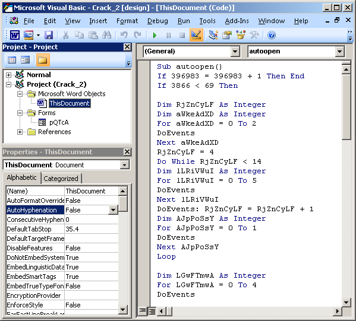Viewport: 356px width, 321px height.
Task: Collapse the Forms folder
Action: pyautogui.click(x=20, y=113)
